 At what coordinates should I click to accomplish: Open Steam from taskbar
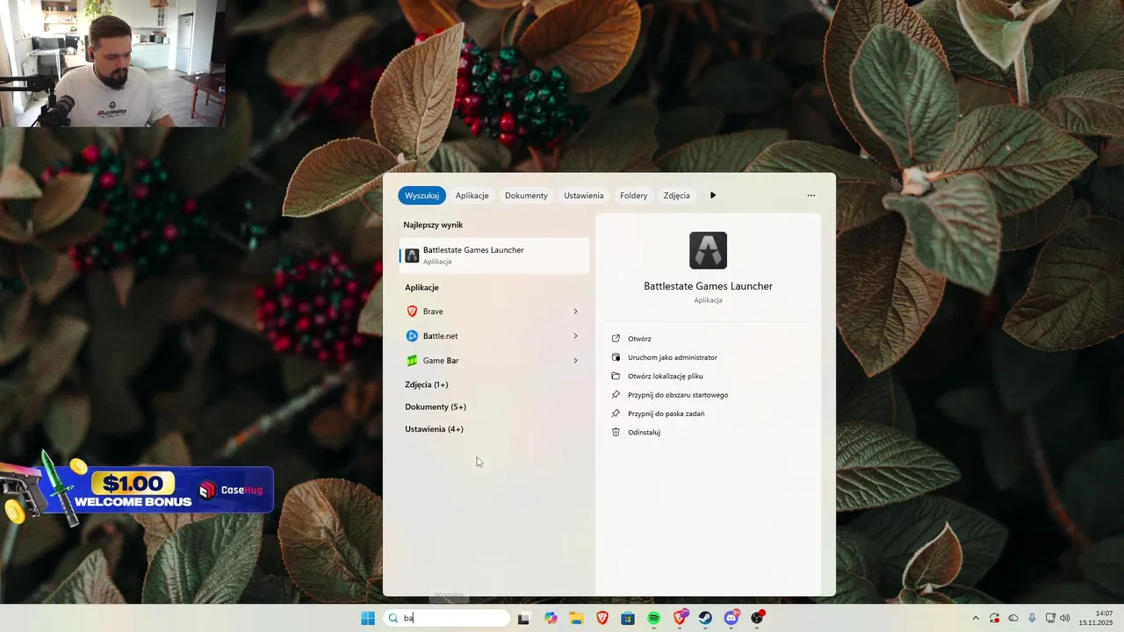click(x=705, y=618)
